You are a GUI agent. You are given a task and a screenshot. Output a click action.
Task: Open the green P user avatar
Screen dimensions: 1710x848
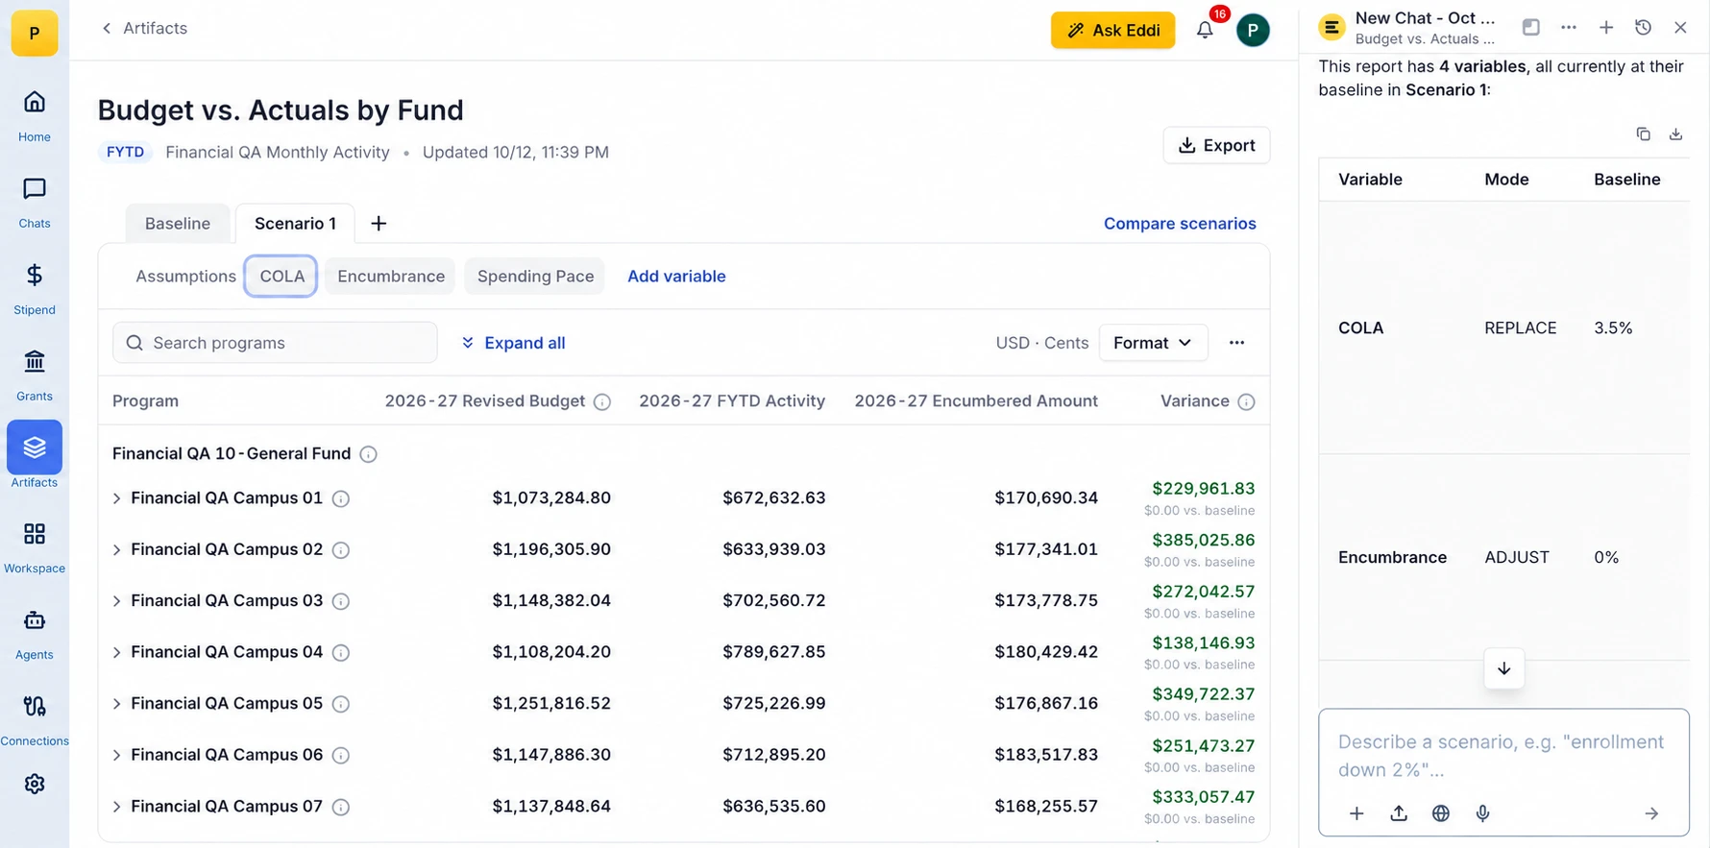(x=1253, y=30)
